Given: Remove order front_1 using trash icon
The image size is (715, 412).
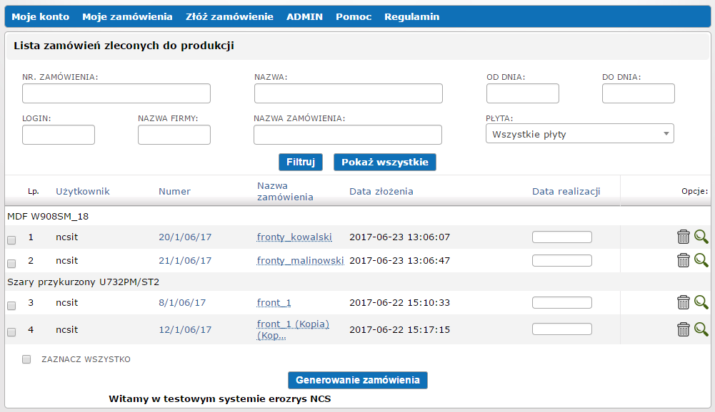Looking at the screenshot, I should [683, 302].
